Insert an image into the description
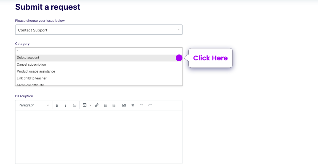 [x=124, y=105]
